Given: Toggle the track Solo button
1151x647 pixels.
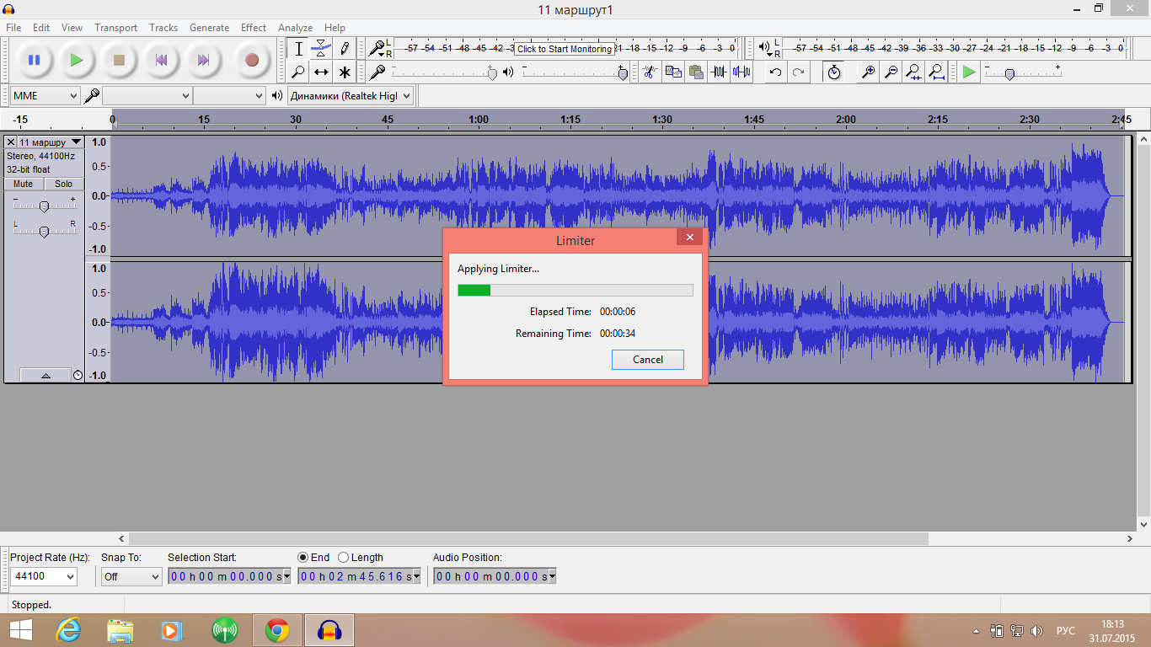Looking at the screenshot, I should (64, 184).
